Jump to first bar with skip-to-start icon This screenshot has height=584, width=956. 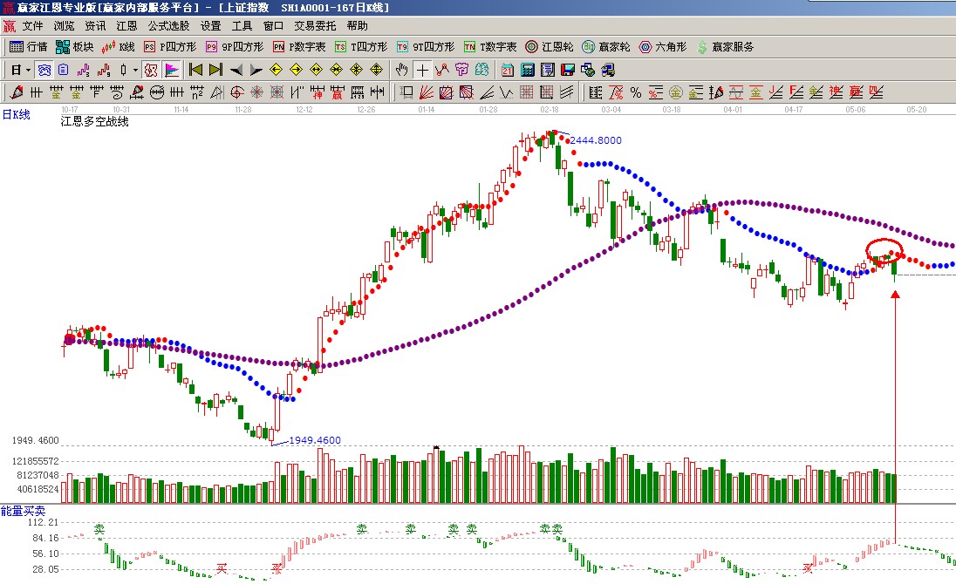pyautogui.click(x=196, y=70)
